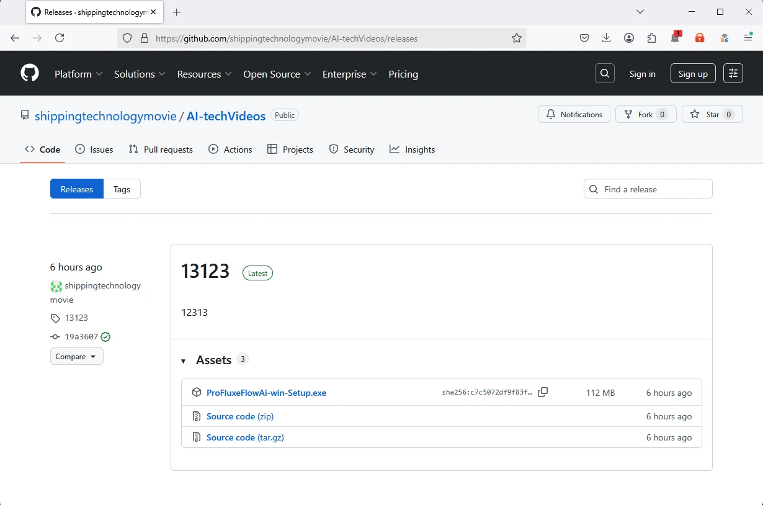Focus the Find a release search field
The image size is (763, 505).
(x=648, y=189)
